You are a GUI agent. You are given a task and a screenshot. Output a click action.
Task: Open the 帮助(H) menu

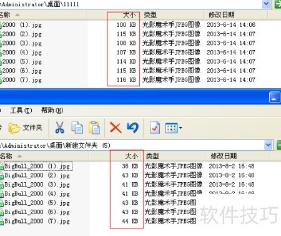pos(52,110)
